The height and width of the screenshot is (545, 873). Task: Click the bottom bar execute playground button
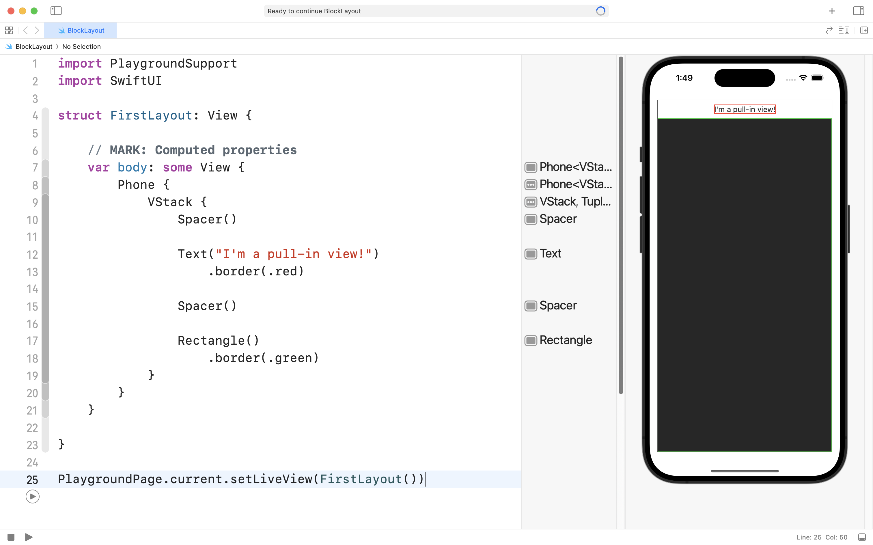point(29,537)
